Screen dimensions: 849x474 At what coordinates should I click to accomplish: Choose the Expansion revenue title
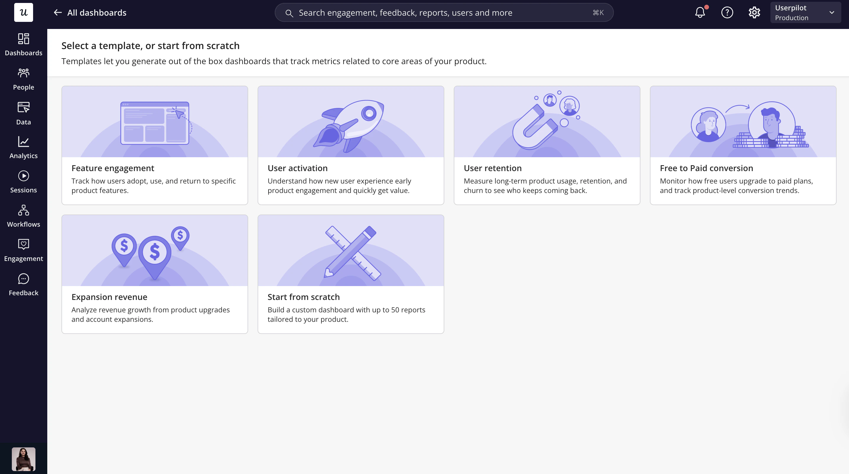[x=109, y=297]
